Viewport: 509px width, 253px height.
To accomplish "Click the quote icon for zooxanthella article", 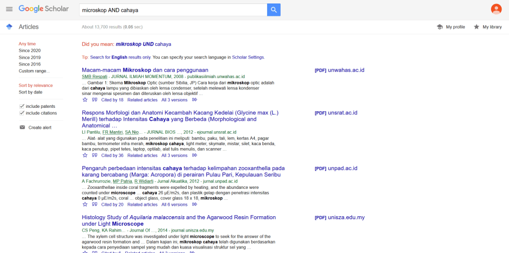I will click(x=95, y=204).
